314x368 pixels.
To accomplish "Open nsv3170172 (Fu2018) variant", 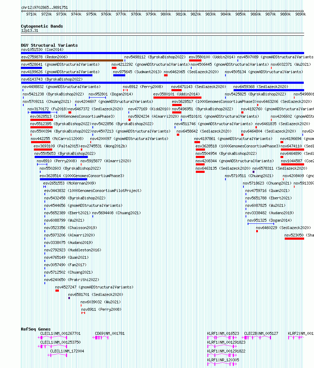I will tap(48, 109).
